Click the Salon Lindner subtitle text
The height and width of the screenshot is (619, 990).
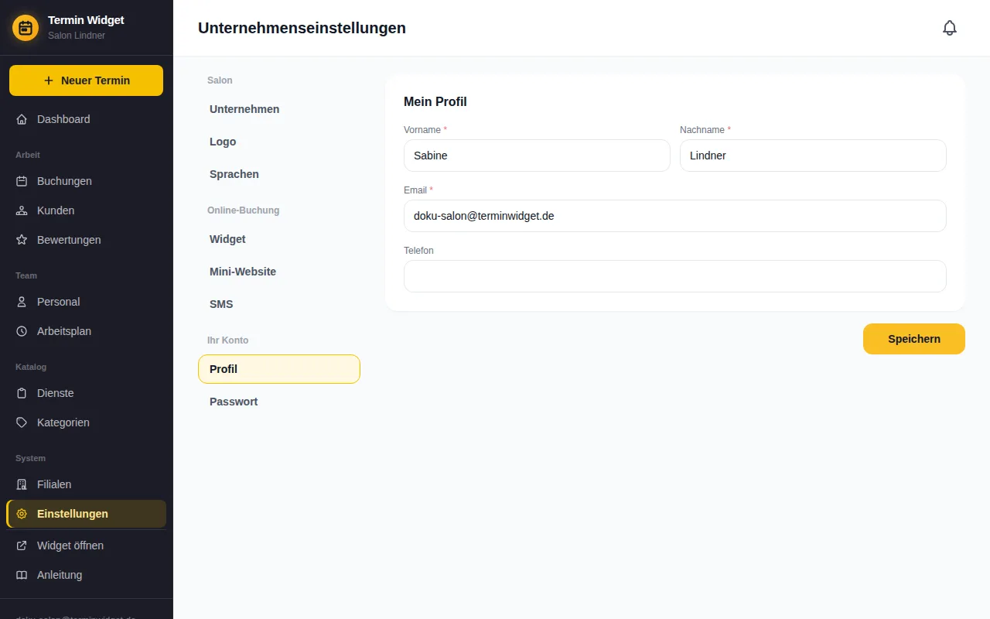tap(77, 36)
